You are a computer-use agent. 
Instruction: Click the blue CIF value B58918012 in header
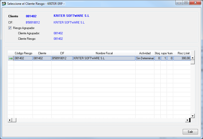[33, 22]
